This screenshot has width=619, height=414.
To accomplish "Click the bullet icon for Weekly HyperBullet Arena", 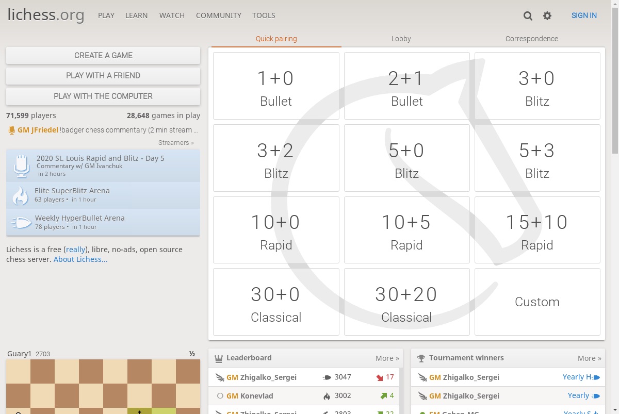I will pos(21,223).
